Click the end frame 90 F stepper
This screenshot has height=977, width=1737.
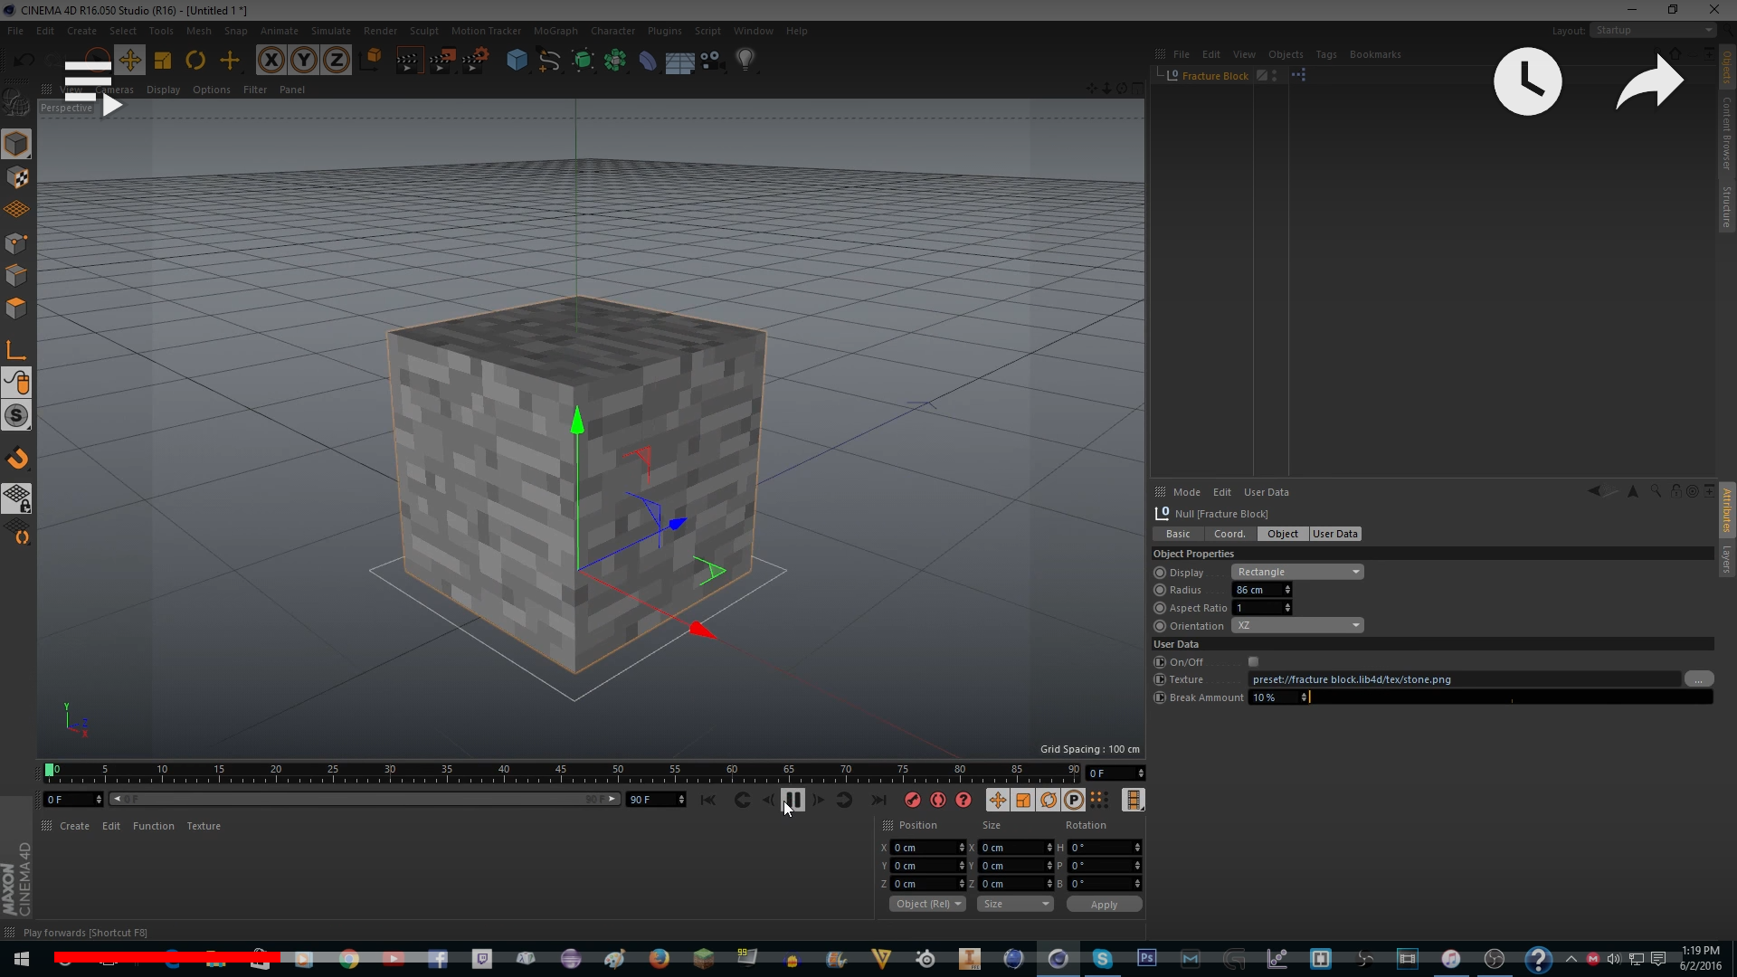[x=680, y=800]
